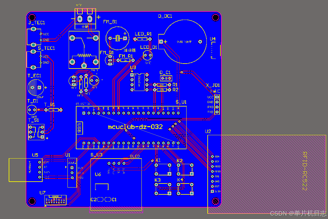The image size is (328, 219).
Task: Click the VCC pad of J_TEC1 connector
Action: click(x=41, y=34)
